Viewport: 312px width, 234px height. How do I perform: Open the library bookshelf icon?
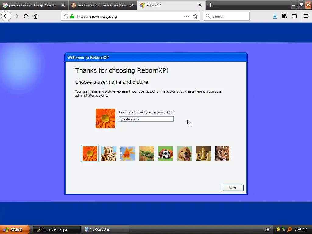coord(285,16)
